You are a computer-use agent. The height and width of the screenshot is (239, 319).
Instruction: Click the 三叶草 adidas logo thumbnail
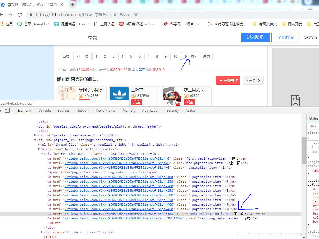[x=119, y=94]
